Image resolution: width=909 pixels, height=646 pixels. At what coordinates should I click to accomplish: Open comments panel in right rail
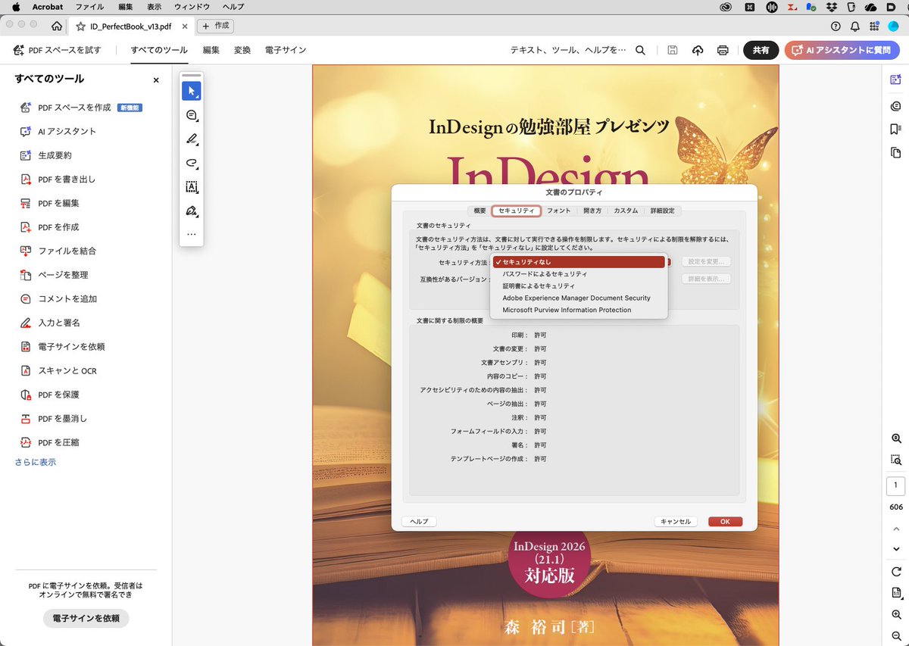[896, 107]
